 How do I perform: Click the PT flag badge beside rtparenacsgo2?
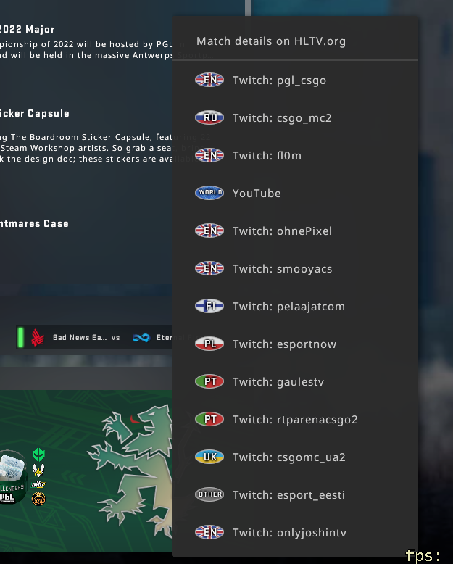(209, 419)
